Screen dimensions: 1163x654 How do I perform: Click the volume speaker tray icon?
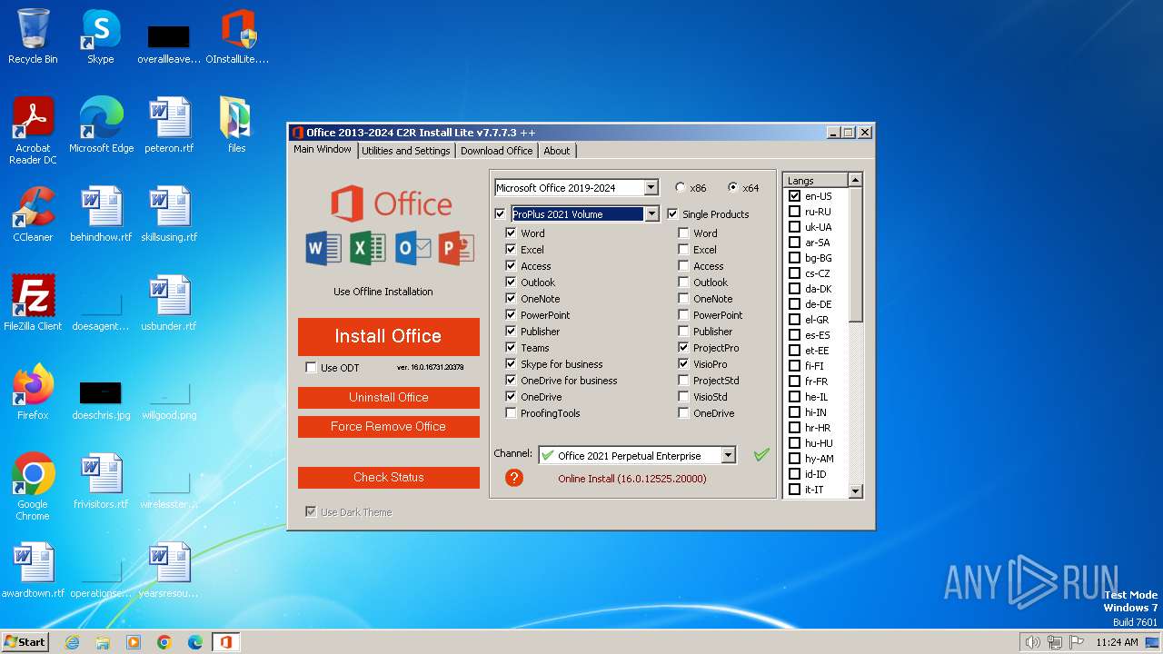click(x=1033, y=642)
